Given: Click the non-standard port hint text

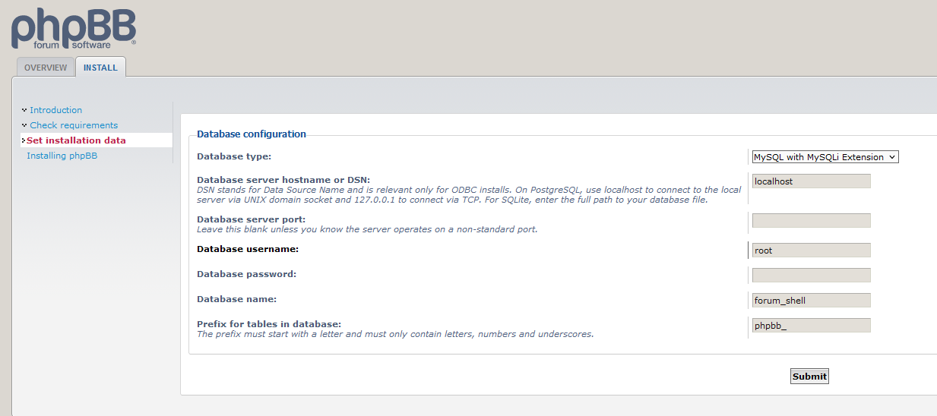Looking at the screenshot, I should pos(367,229).
